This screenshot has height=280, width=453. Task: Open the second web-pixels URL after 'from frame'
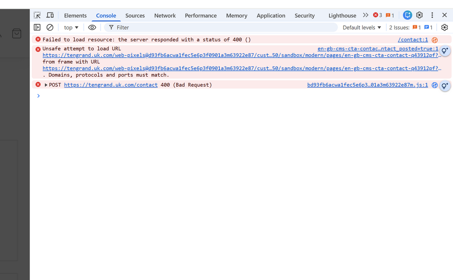(242, 68)
